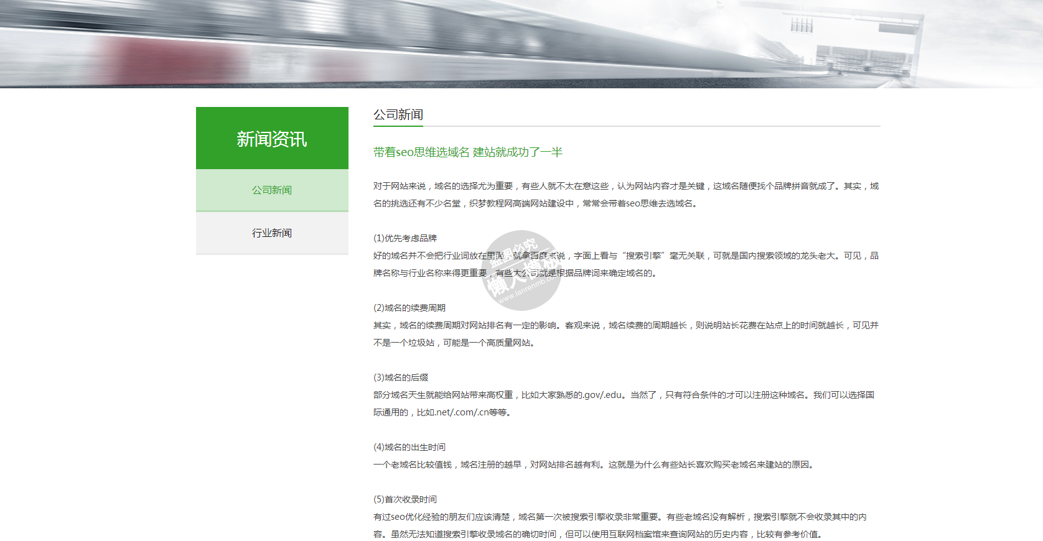
Task: Click the subheading (1)优先考虑品牌
Action: [x=405, y=238]
